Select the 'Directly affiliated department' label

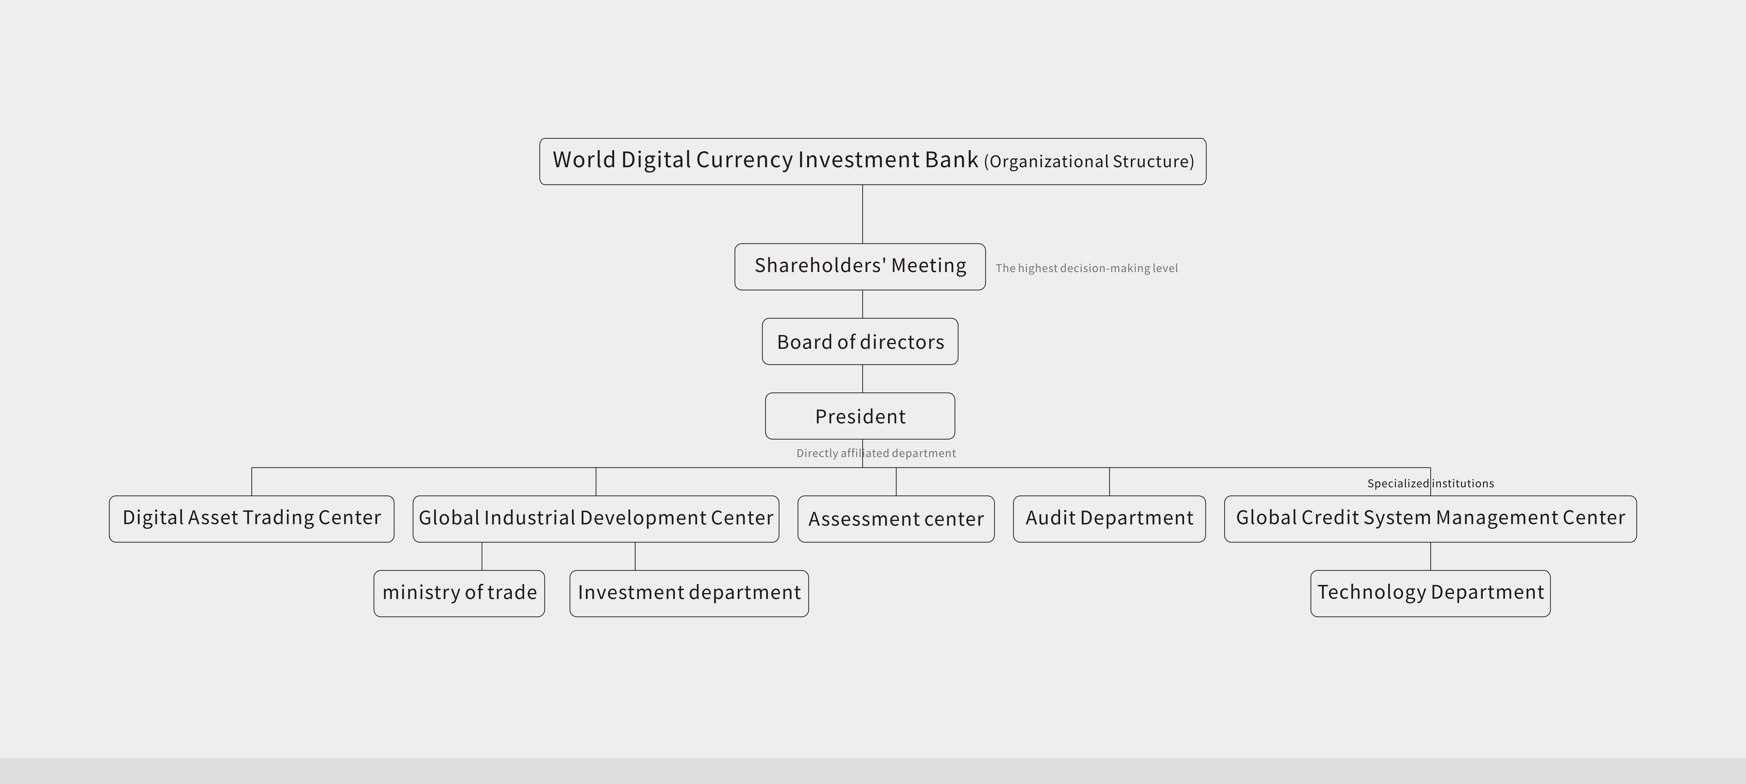876,453
